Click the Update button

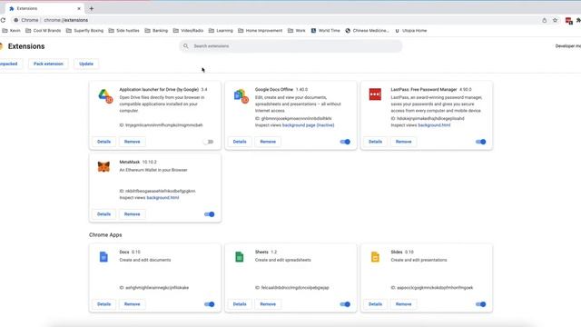tap(86, 64)
